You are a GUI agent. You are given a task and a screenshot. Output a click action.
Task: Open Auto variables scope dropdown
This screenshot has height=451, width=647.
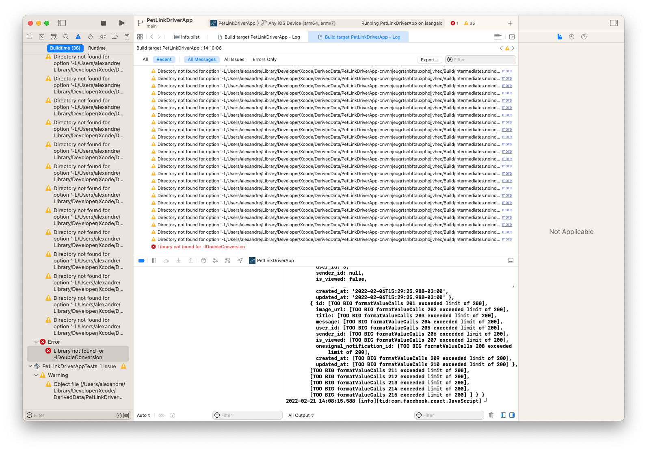(144, 415)
